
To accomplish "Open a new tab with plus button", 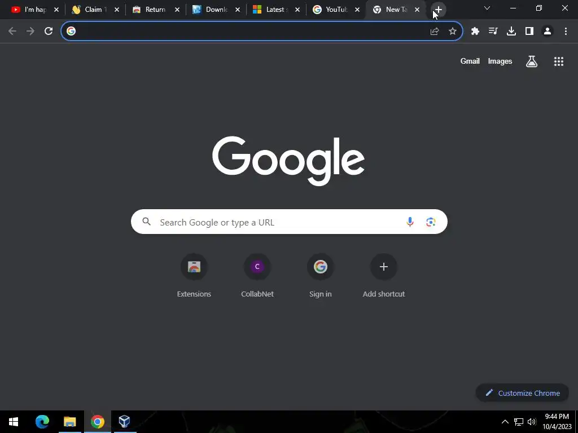I will [438, 10].
